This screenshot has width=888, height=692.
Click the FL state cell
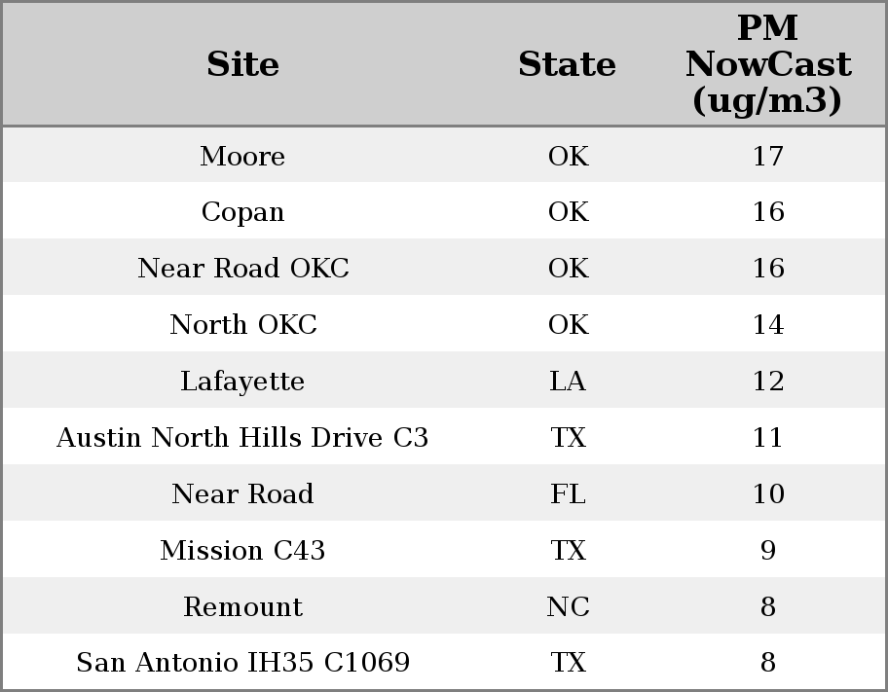click(568, 494)
